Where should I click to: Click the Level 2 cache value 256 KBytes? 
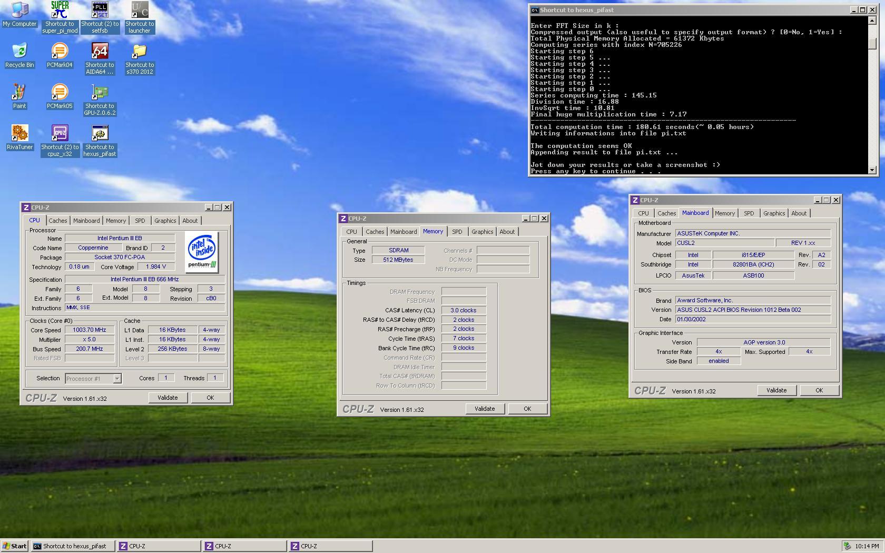pos(173,349)
